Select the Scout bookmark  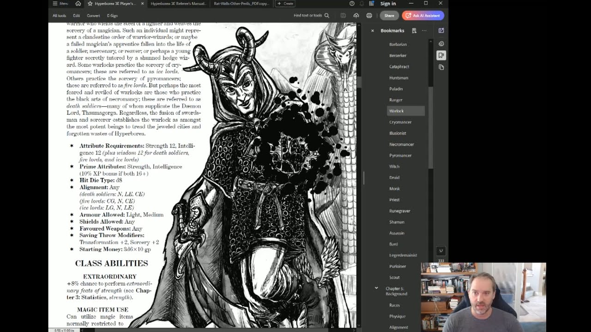(394, 277)
